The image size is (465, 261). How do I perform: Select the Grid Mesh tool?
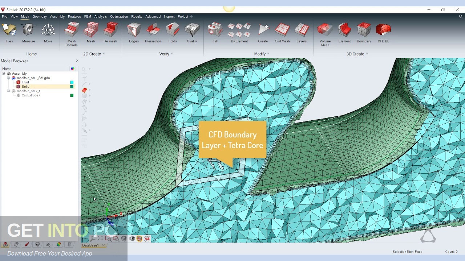pos(282,33)
